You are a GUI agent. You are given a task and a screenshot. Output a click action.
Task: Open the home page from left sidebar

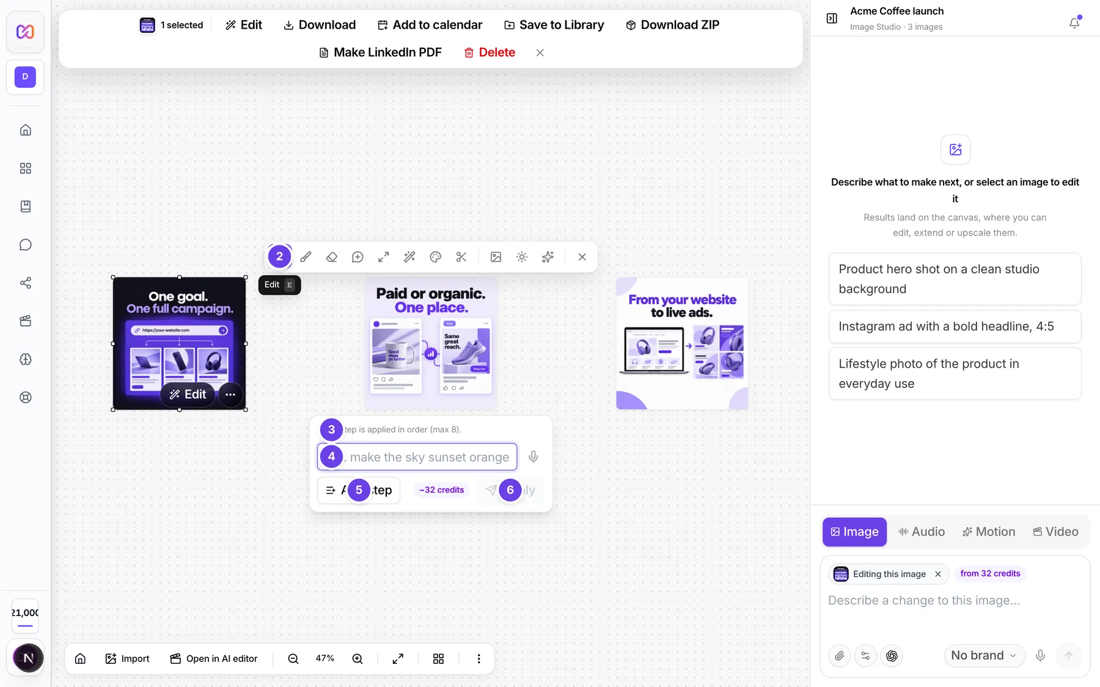tap(26, 130)
